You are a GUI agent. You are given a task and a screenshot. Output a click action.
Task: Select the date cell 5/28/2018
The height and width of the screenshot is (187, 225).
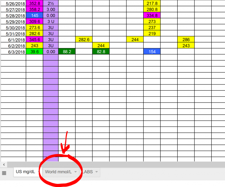pos(13,16)
